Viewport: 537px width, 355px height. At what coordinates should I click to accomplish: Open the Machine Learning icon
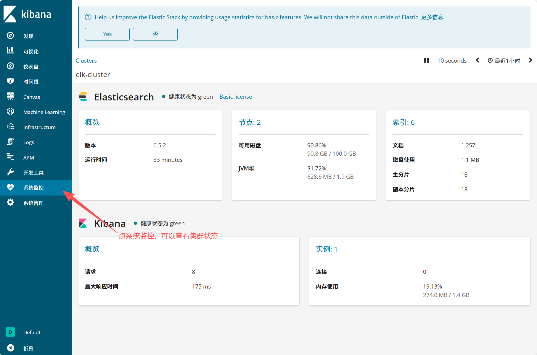click(10, 111)
